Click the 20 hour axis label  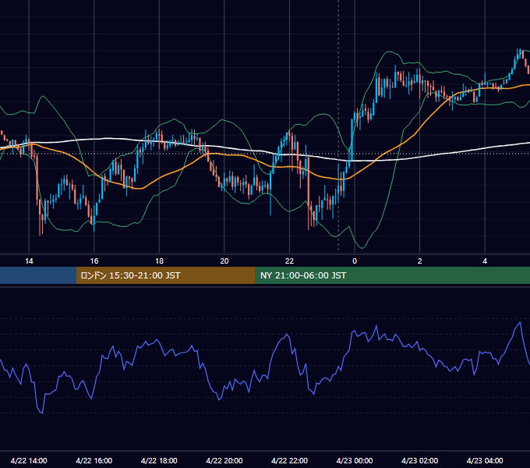coord(224,261)
